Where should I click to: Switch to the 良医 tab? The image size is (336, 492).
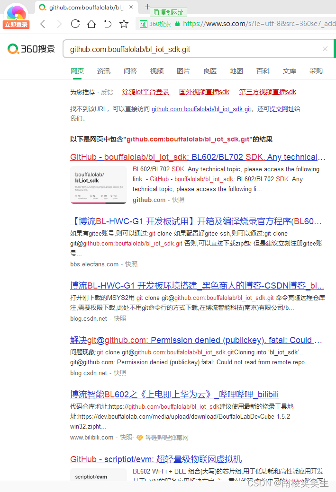[210, 71]
